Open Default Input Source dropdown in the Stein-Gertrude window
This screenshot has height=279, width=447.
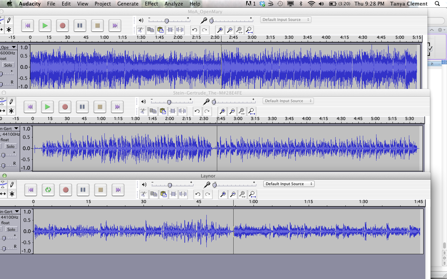click(288, 101)
